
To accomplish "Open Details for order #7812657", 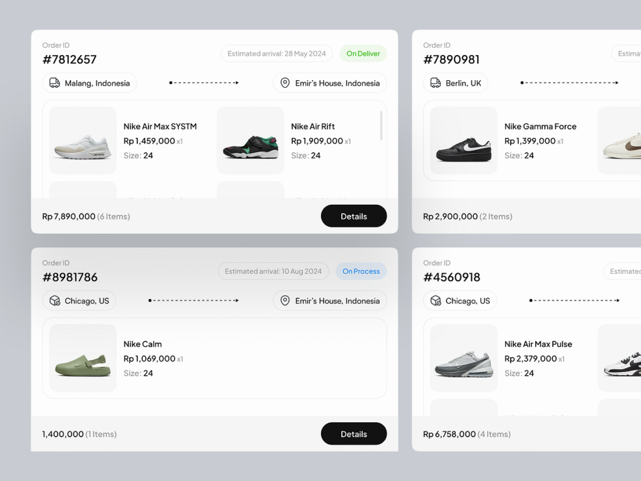I will tap(354, 216).
